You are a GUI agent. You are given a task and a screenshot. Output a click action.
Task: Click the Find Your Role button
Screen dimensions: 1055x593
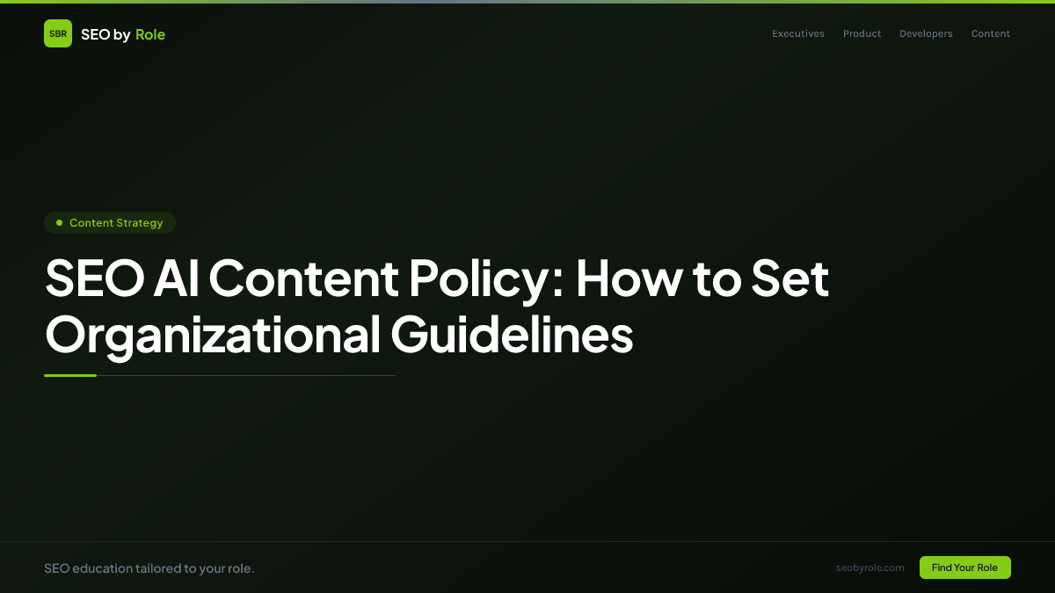pos(964,568)
